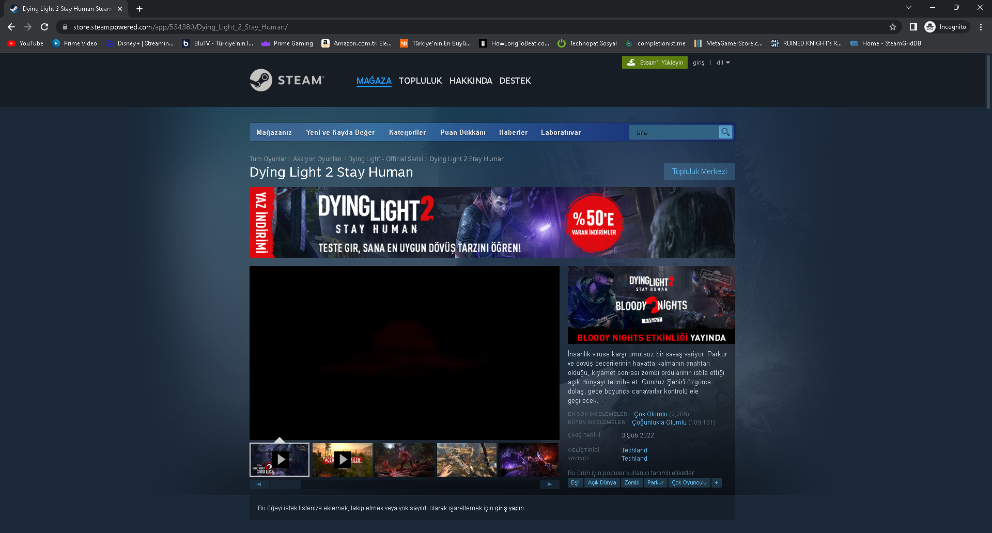This screenshot has height=533, width=992.
Task: Open the HowLongToBeat bookmark
Action: coord(515,43)
